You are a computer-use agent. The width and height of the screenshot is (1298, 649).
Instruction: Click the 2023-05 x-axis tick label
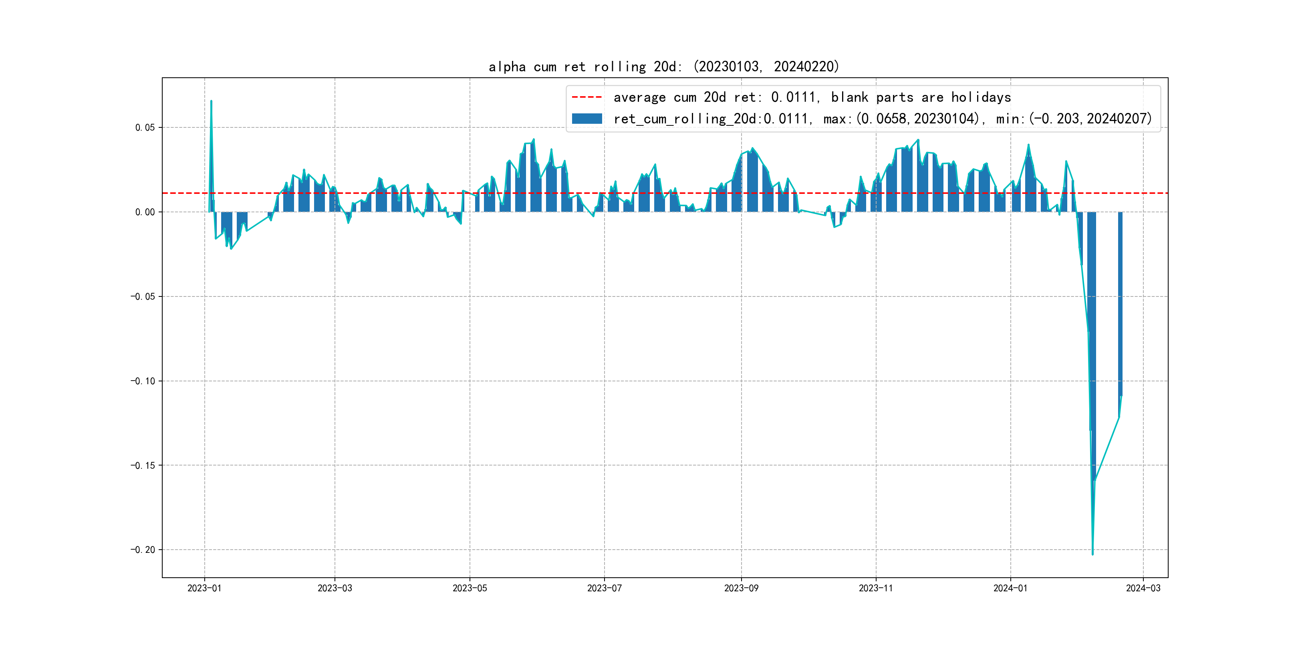pos(470,588)
